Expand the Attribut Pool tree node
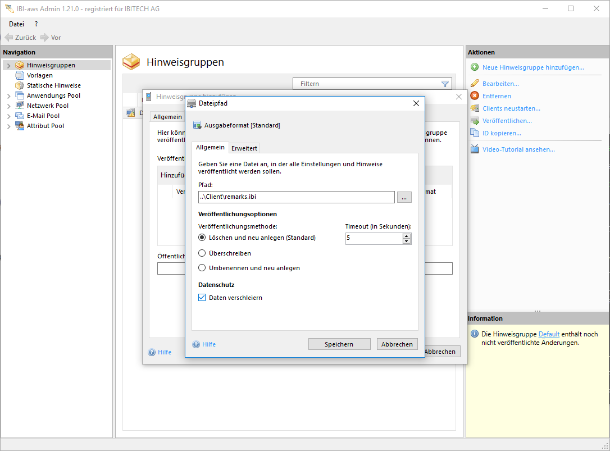 point(8,126)
